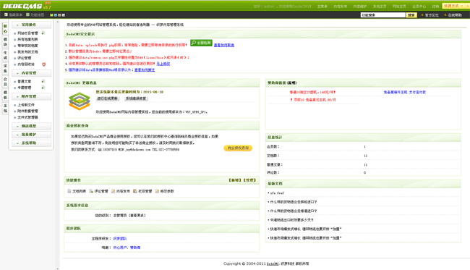470x270 pixels.
Task: Click the 赞助商 link in 程序团队
Action: pos(135,248)
